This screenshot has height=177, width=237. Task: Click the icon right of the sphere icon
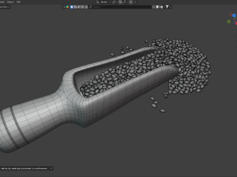click(x=79, y=7)
